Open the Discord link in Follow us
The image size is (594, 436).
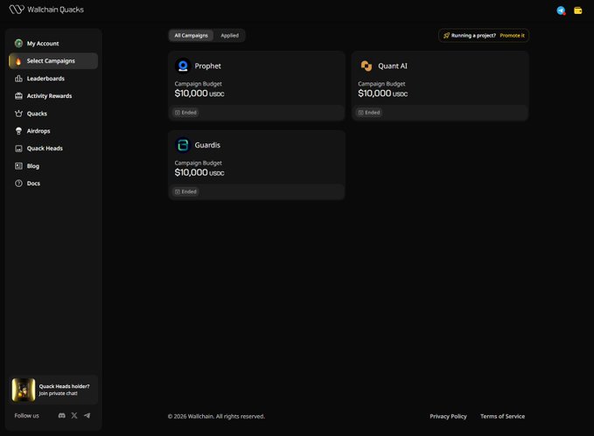62,416
